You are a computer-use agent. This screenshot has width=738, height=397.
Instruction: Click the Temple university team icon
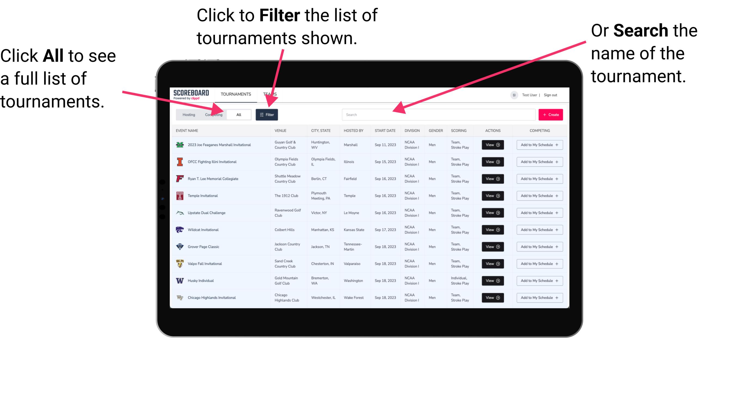[179, 196]
